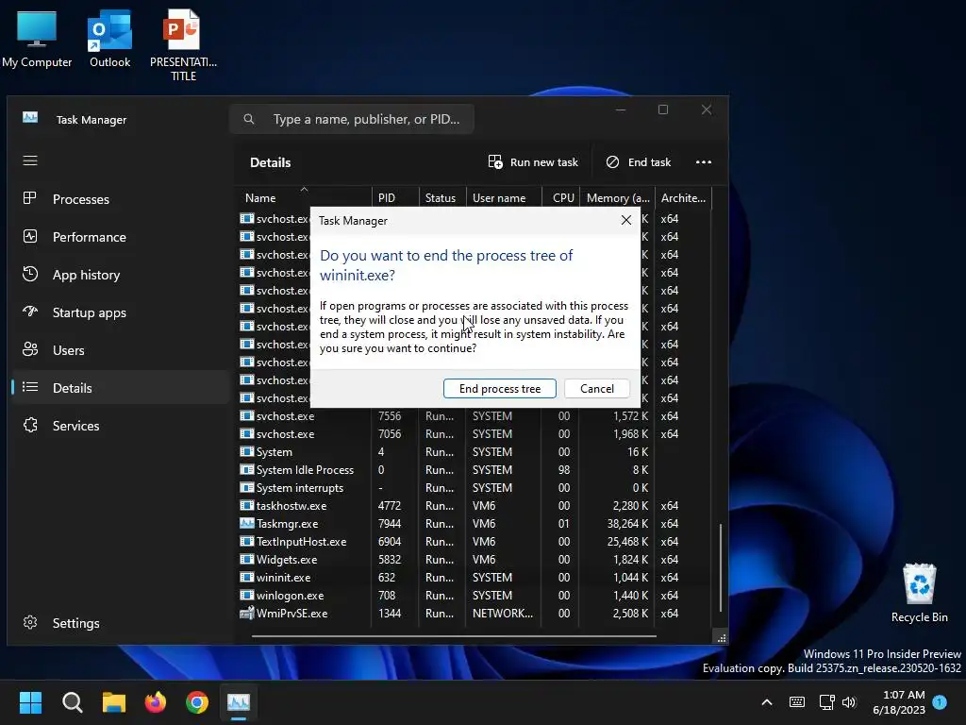This screenshot has width=966, height=725.
Task: Select the System process with PID 4
Action: 475,452
